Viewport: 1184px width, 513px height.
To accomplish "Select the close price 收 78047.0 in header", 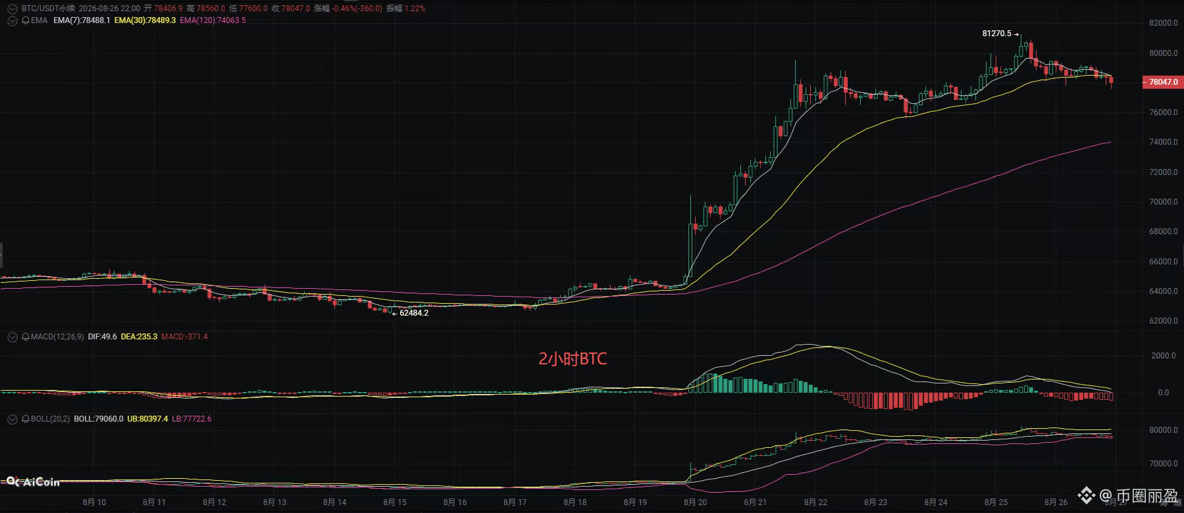I will [291, 9].
